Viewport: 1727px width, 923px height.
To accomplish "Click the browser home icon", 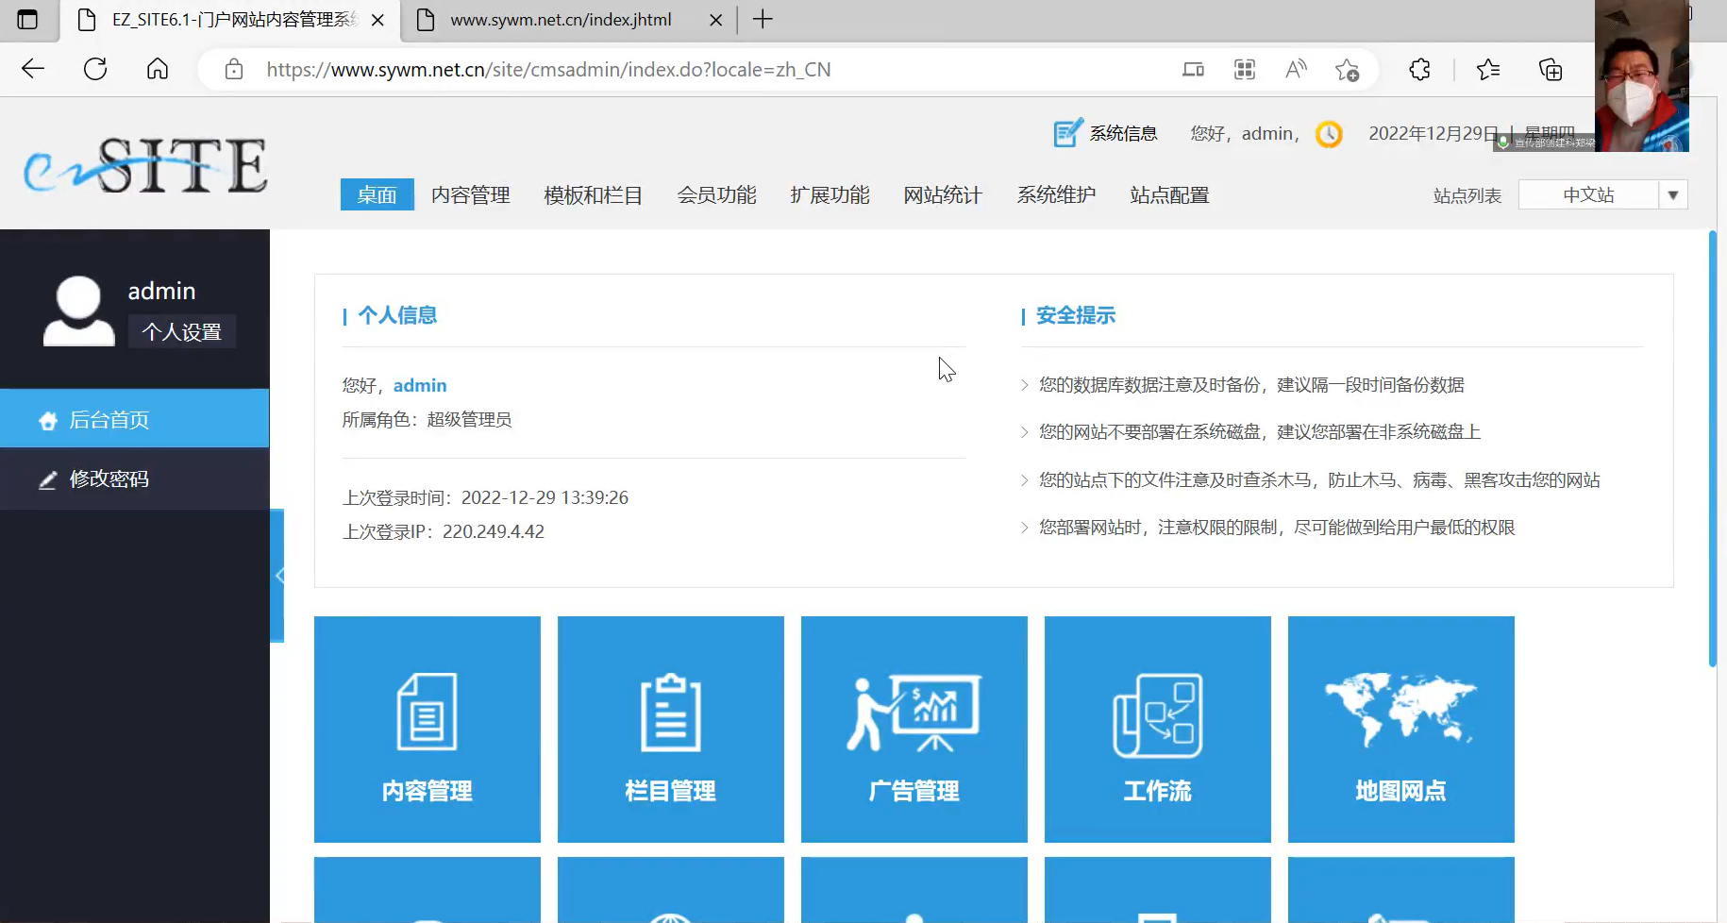I will pyautogui.click(x=158, y=69).
